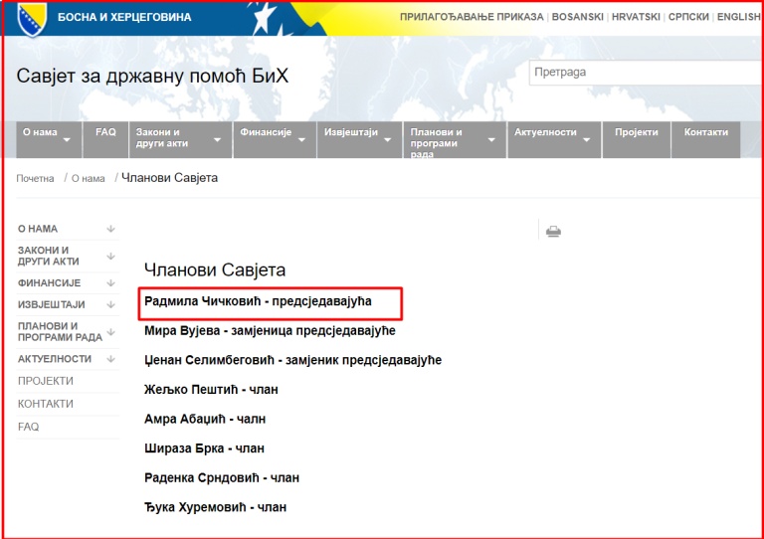Open Пројекти in the navigation bar
This screenshot has width=764, height=539.
(x=637, y=132)
